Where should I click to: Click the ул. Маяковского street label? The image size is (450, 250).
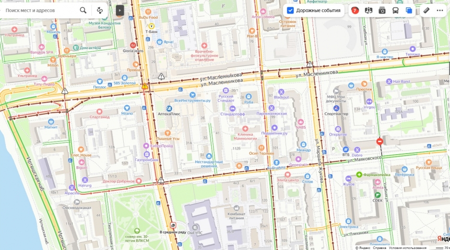(x=364, y=159)
